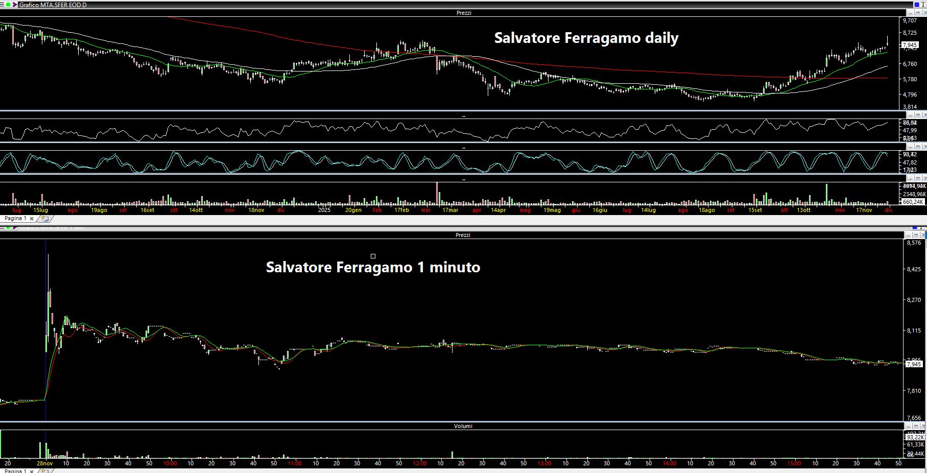The height and width of the screenshot is (473, 927).
Task: Maximize the daily chart volume panel
Action: click(x=917, y=179)
